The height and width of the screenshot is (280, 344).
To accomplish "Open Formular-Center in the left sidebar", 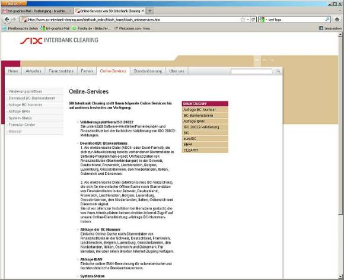I will point(34,125).
